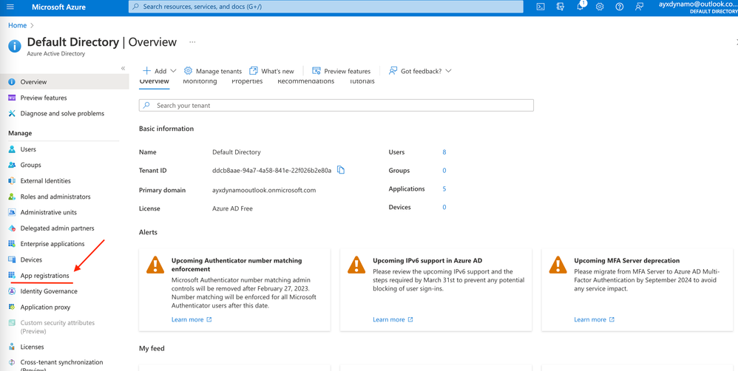Image resolution: width=738 pixels, height=371 pixels.
Task: Click the Identity Governance icon
Action: coord(13,291)
